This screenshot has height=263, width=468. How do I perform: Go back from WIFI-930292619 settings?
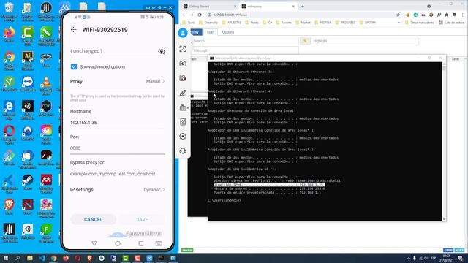pos(74,29)
